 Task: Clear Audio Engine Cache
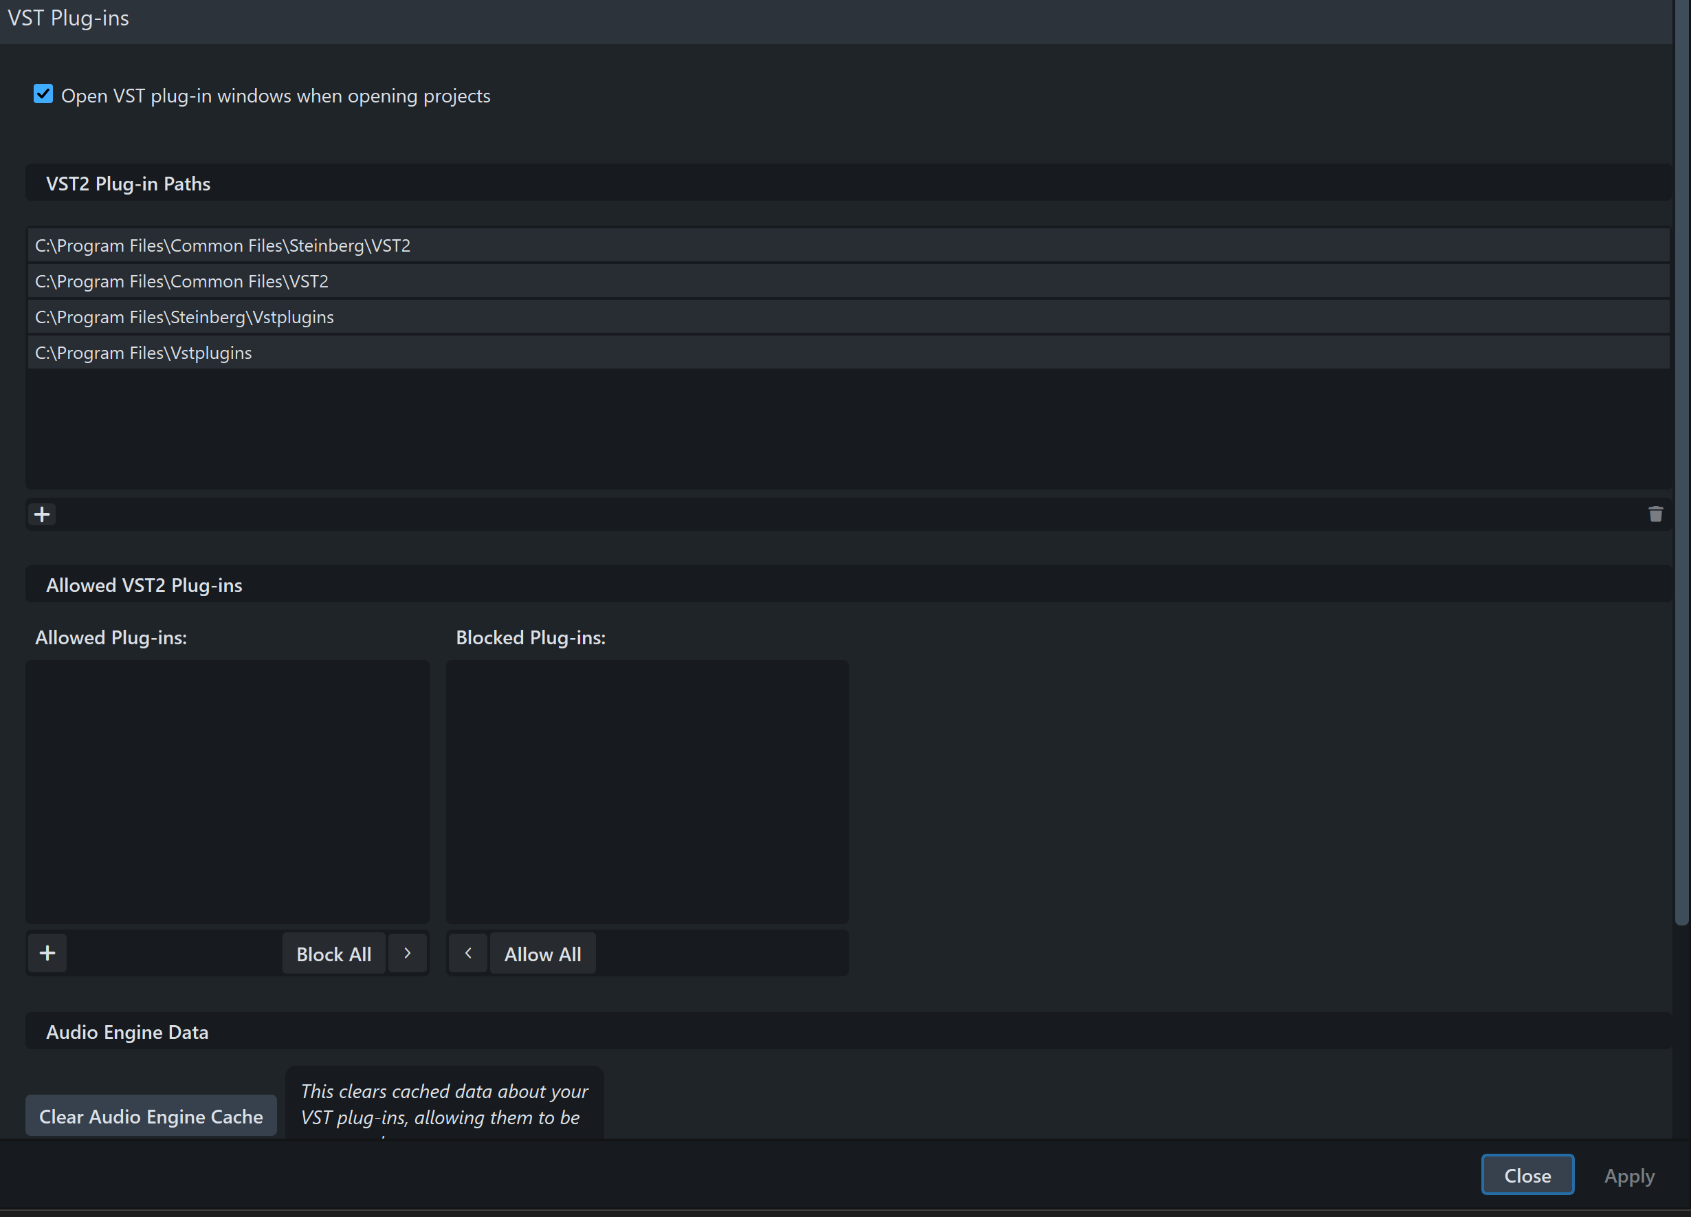click(151, 1117)
